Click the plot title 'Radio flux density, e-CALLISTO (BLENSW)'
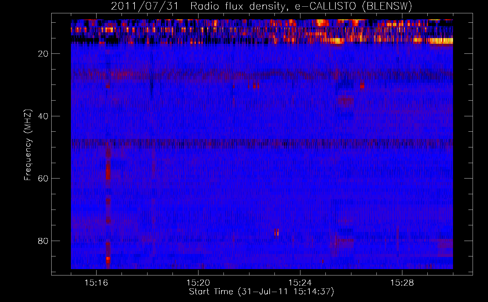This screenshot has width=488, height=302. click(x=301, y=6)
